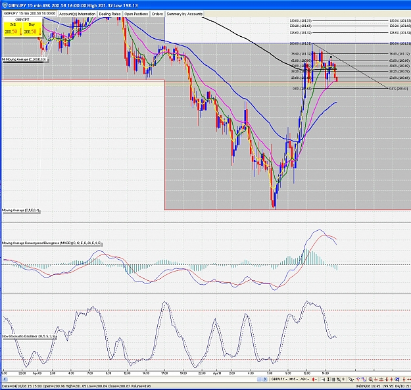The height and width of the screenshot is (390, 411).
Task: Select the red-blue trend line drawing icon
Action: (358, 379)
